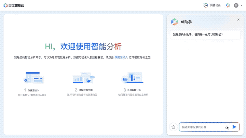Click the 百度智能云 logo
The image size is (246, 138).
tap(14, 5)
